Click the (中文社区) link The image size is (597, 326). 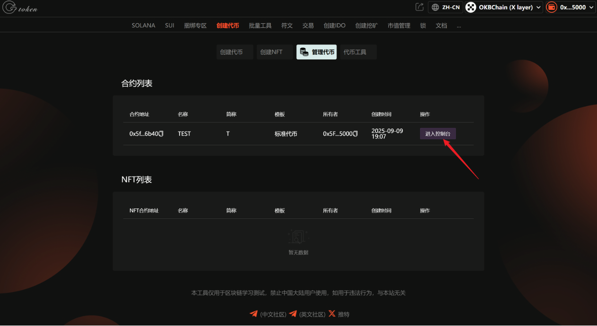pyautogui.click(x=273, y=314)
